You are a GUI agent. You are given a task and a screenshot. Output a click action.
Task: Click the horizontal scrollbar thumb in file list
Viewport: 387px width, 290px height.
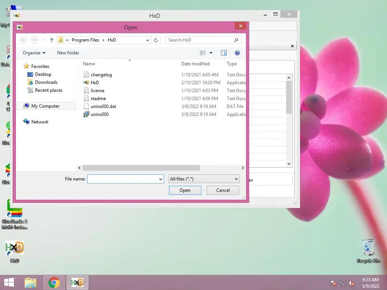point(141,168)
